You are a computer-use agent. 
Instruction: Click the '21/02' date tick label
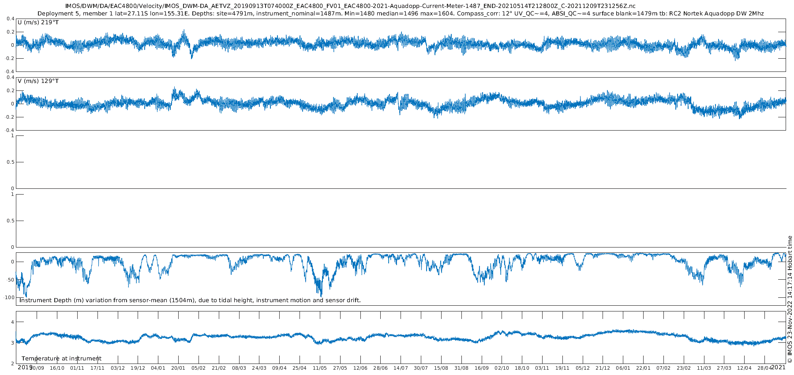click(219, 368)
